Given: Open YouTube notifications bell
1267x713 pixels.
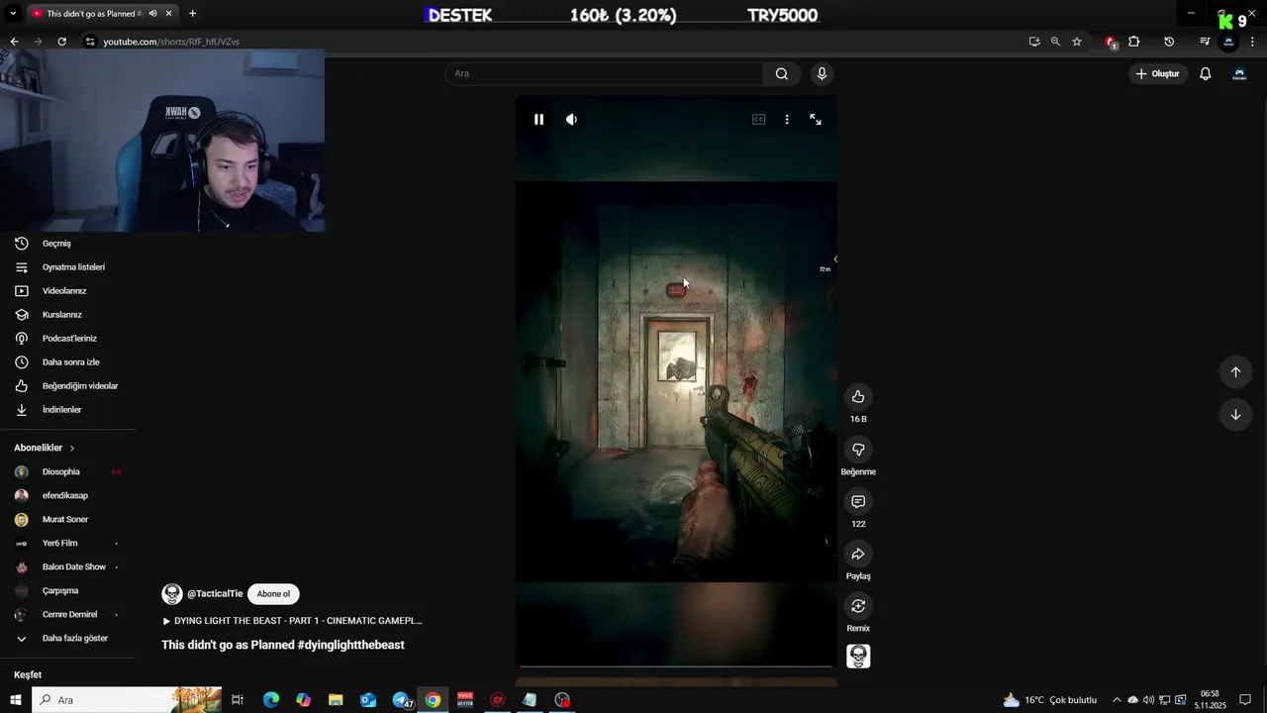Looking at the screenshot, I should coord(1206,74).
